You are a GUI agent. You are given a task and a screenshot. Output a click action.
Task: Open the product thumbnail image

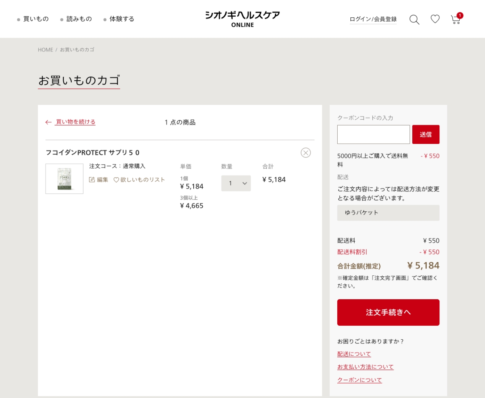[x=64, y=179]
